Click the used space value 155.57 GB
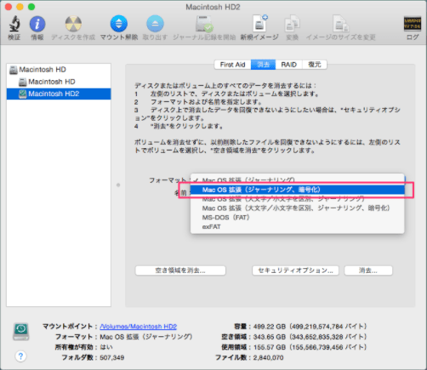 pos(270,347)
